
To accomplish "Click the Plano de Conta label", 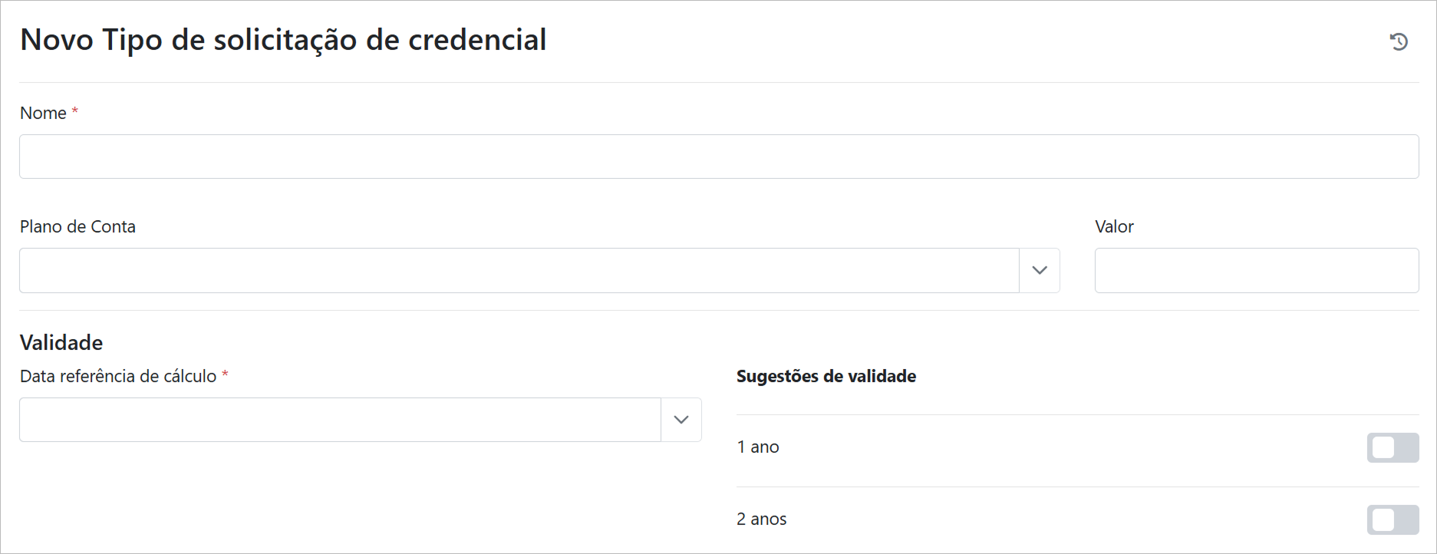I will [x=77, y=226].
